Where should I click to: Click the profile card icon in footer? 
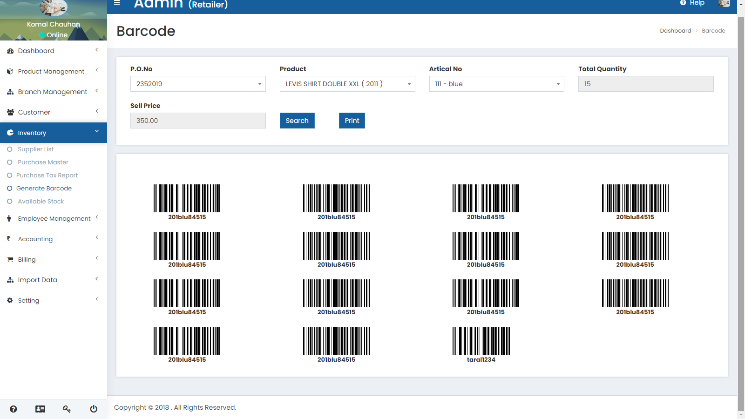(40, 409)
